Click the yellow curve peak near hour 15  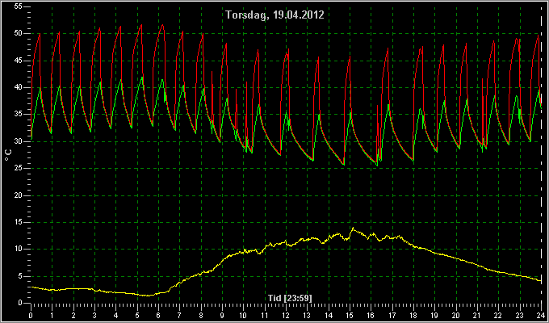click(x=353, y=228)
